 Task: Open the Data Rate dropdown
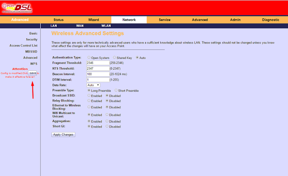93,85
